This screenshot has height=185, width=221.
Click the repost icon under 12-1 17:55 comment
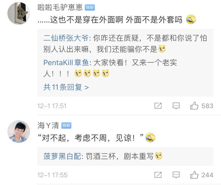click(158, 175)
